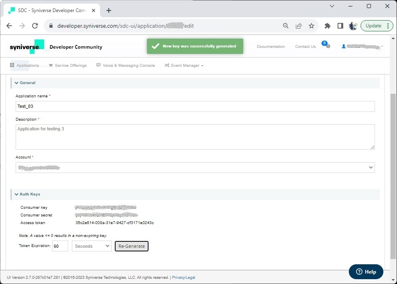This screenshot has height=284, width=397.
Task: Open the Chrome profile avatar
Action: coord(353,26)
